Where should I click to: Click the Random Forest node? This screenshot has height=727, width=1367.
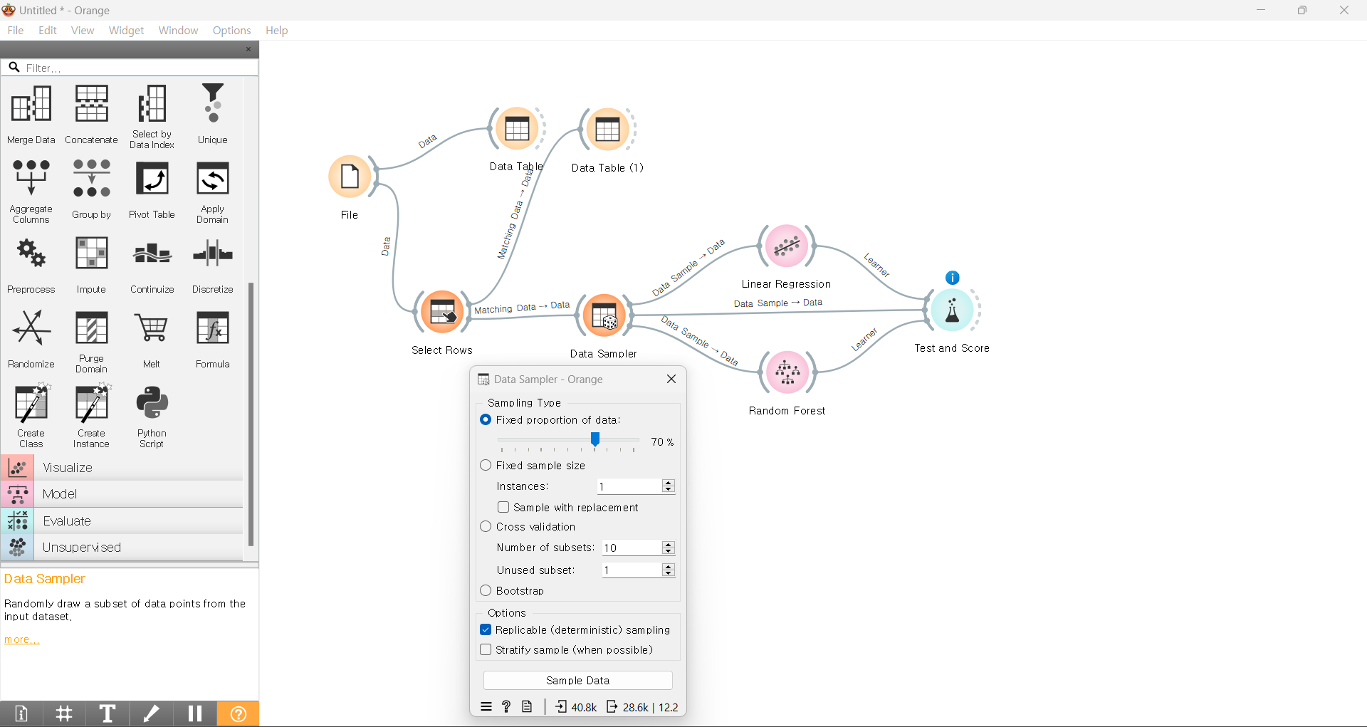pos(787,372)
